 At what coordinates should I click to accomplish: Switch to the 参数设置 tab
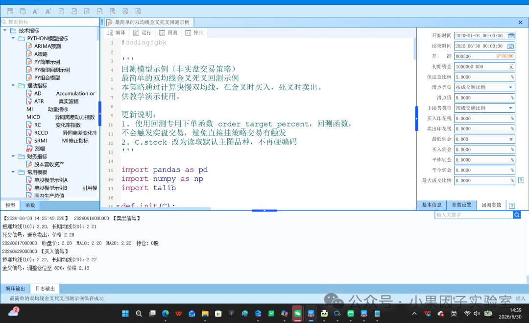pos(461,205)
